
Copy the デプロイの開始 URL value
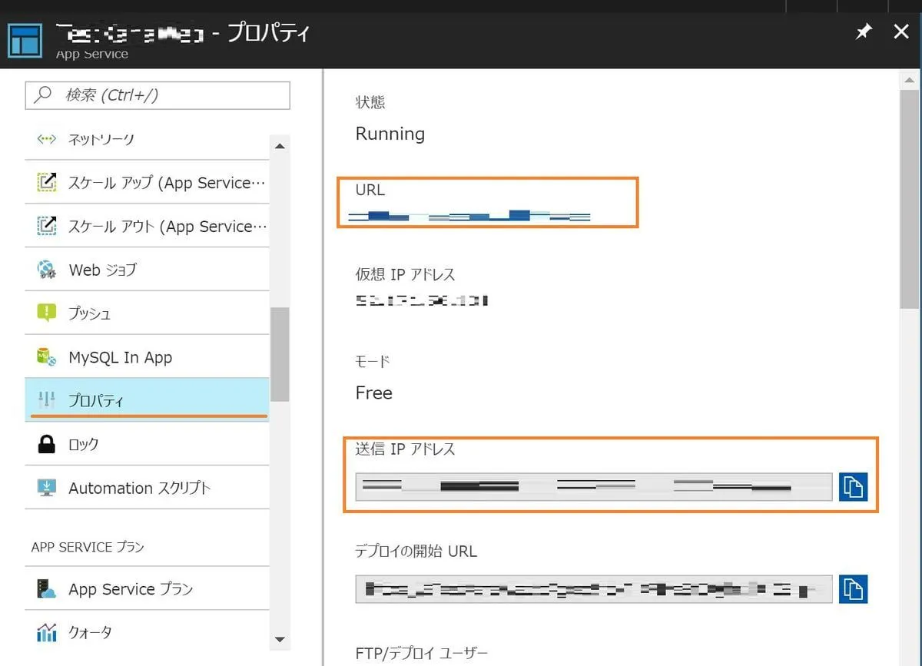click(x=853, y=589)
